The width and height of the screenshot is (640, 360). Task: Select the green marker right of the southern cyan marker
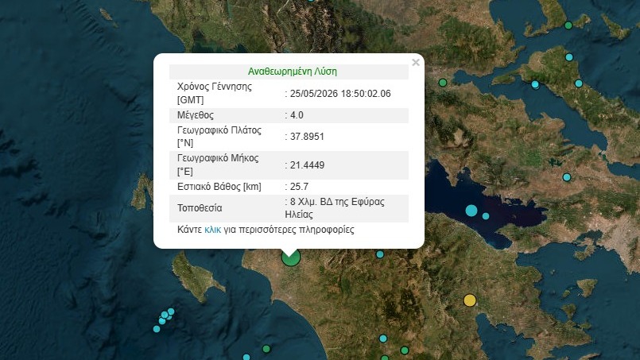[x=405, y=350]
